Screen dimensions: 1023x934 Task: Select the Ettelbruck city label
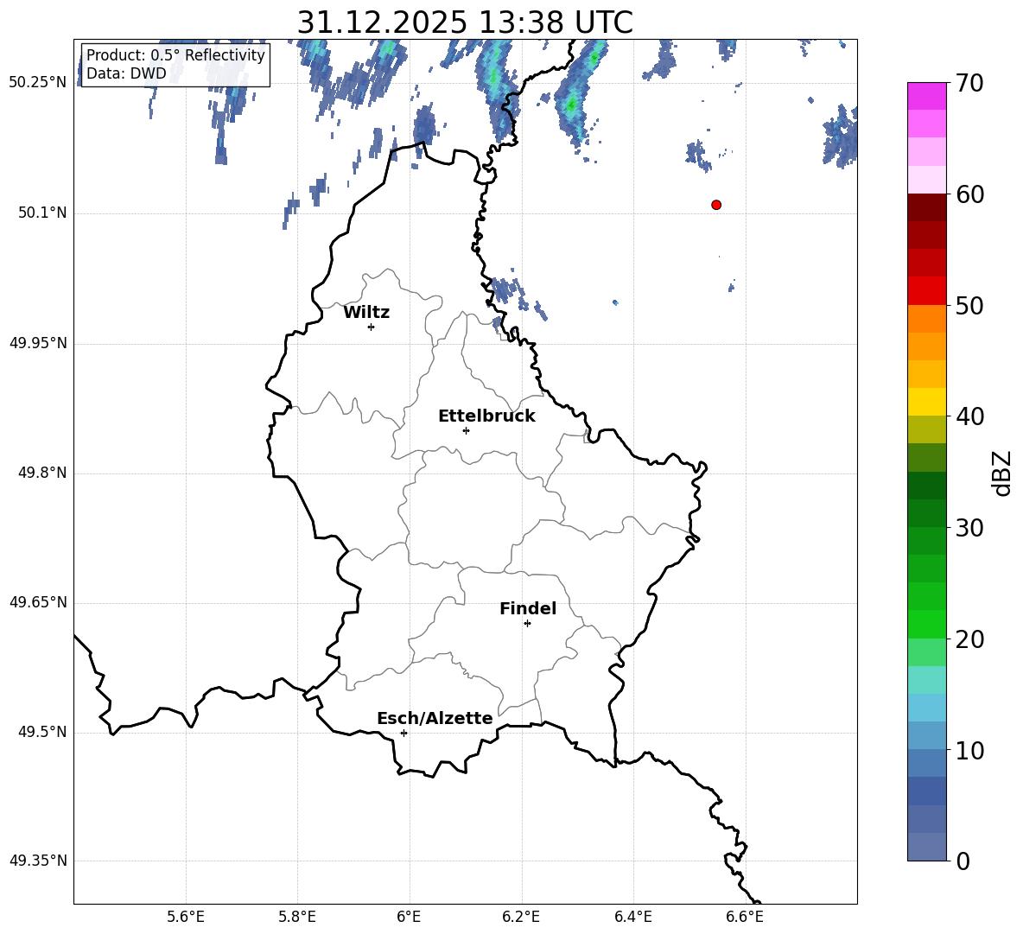point(486,416)
